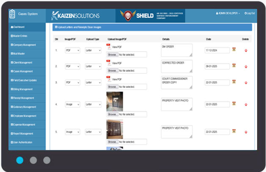Click the Cases System clipboard icon
The image size is (266, 172).
(x=12, y=14)
